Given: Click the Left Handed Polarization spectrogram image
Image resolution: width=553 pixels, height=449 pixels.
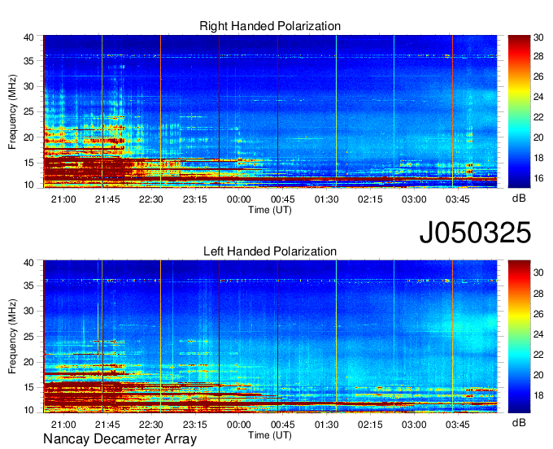Looking at the screenshot, I should (270, 337).
